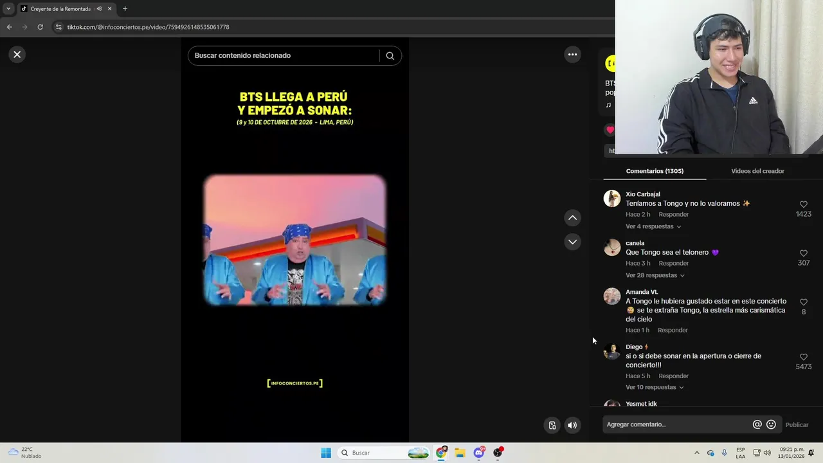The image size is (823, 463).
Task: Open a new browser tab with plus
Action: pos(125,9)
